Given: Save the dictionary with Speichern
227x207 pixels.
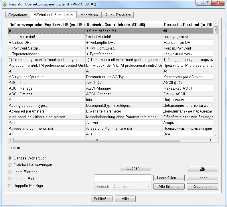Looking at the screenshot, I should click(202, 186).
